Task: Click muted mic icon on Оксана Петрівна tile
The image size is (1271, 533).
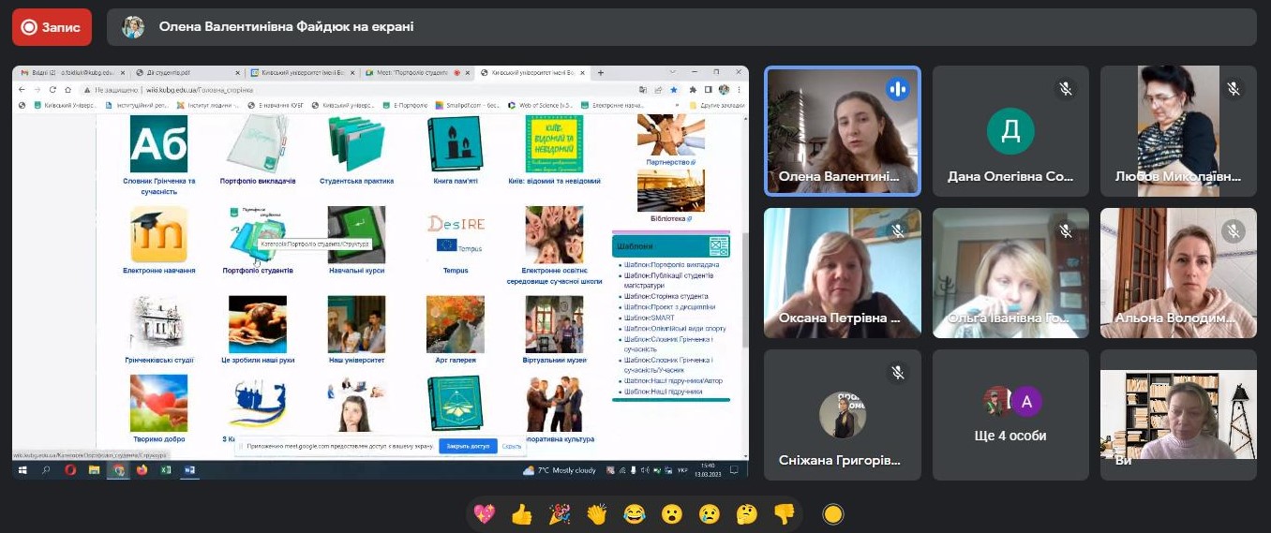Action: 898,230
